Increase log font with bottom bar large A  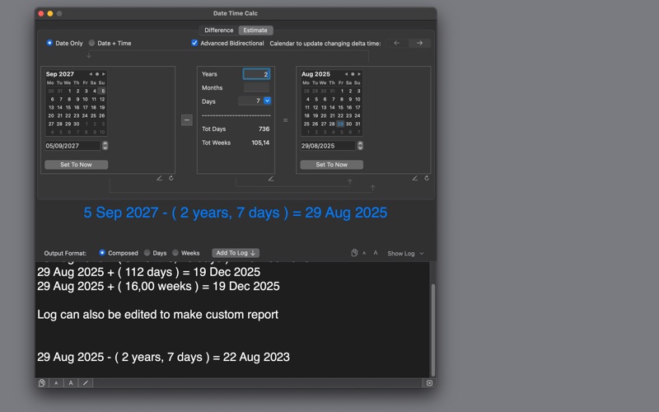[71, 383]
